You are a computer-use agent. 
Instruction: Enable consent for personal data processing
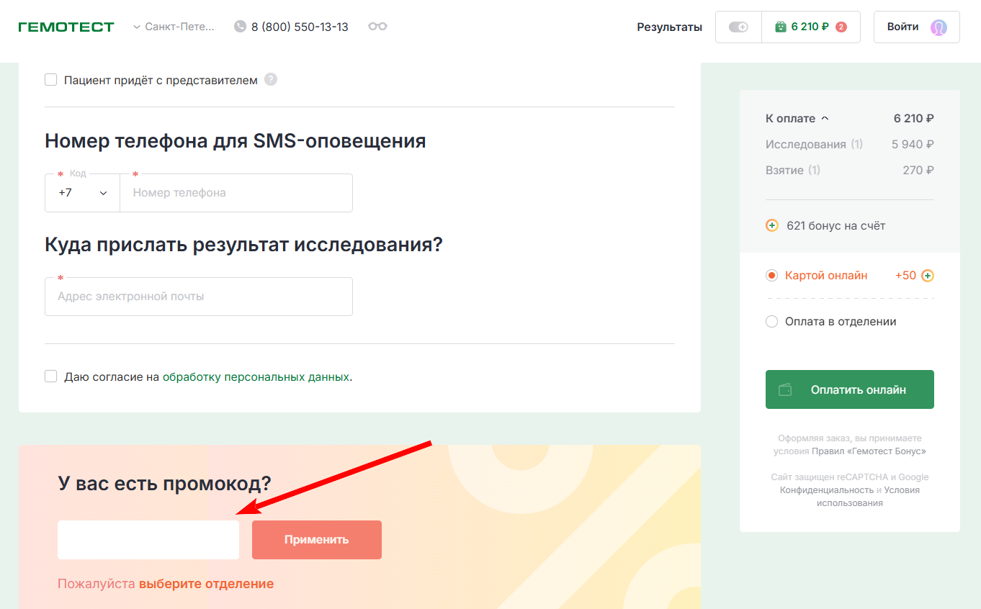pyautogui.click(x=50, y=376)
